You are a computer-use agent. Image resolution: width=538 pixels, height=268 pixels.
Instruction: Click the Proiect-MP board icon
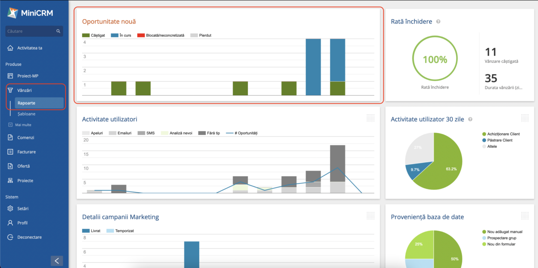click(10, 76)
